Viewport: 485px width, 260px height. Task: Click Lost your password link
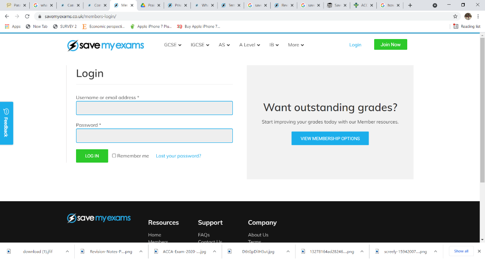(178, 156)
